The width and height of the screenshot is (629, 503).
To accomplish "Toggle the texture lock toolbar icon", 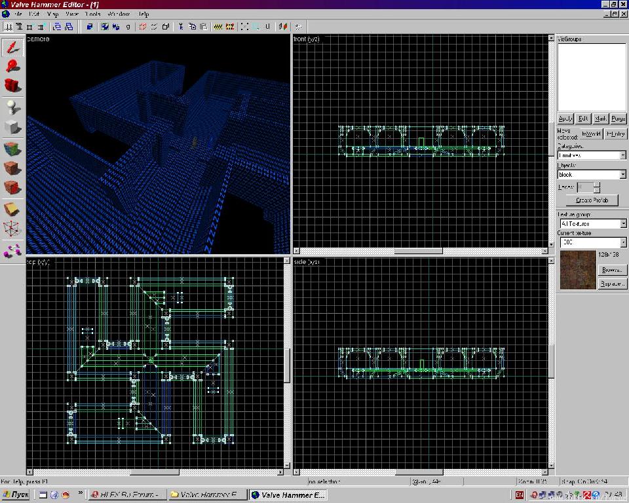I will (267, 27).
